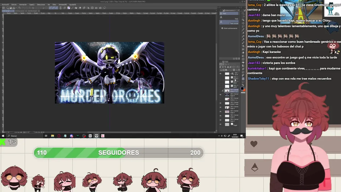Open the save options dropdown arrow
Screen dimensions: 341x192
(16, 8)
